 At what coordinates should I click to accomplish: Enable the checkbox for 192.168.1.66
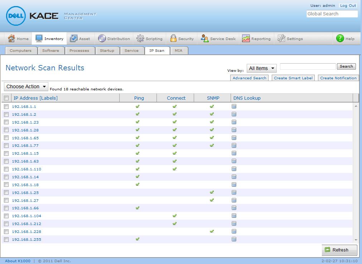6,208
